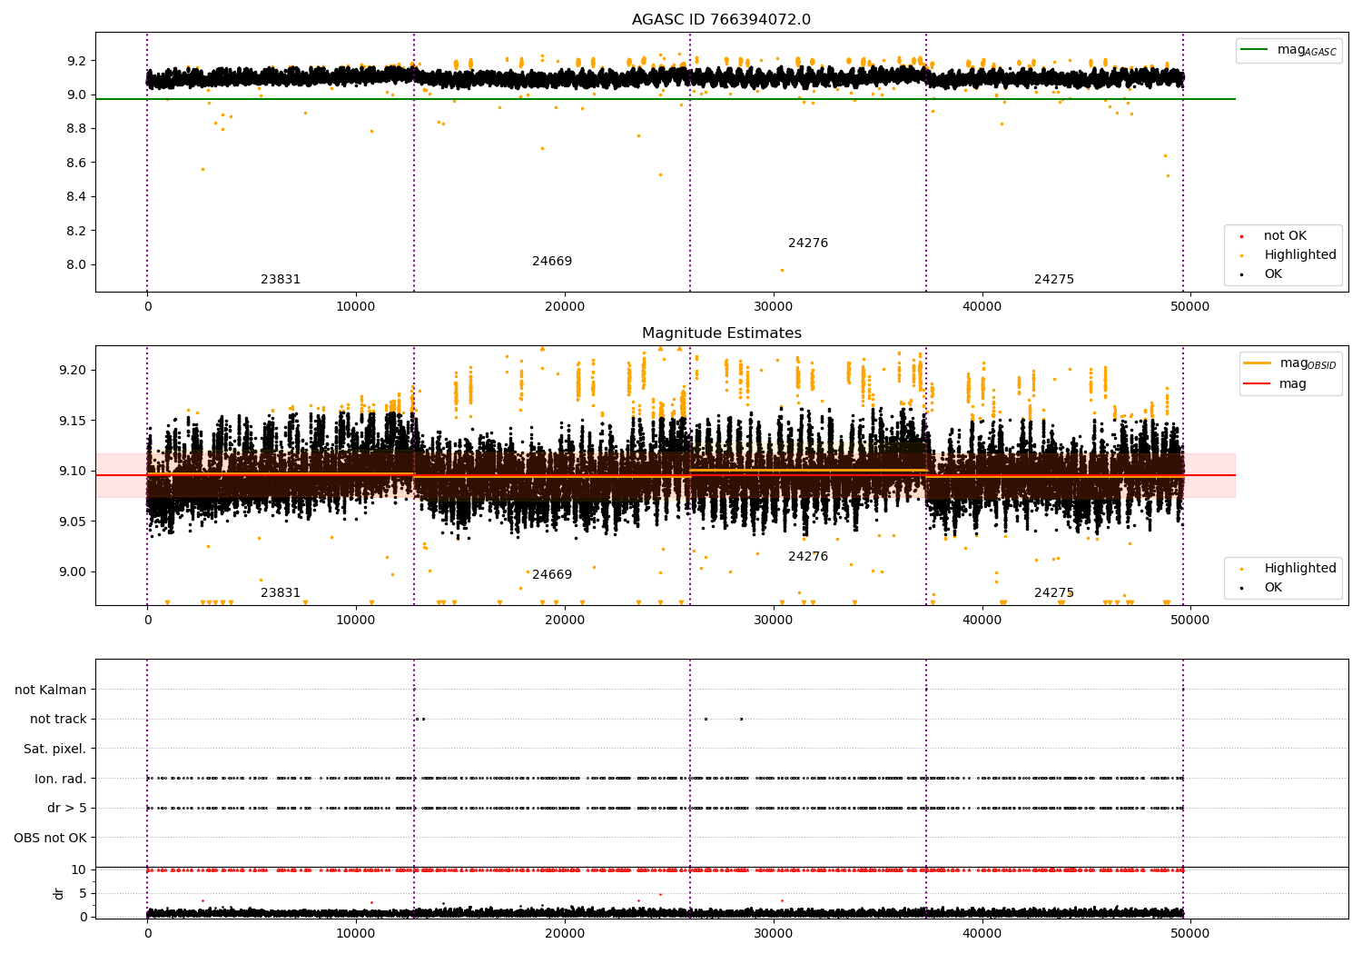Select the red 'not OK' legend entry in top plot
Viewport: 1362px width, 954px height.
(1284, 236)
